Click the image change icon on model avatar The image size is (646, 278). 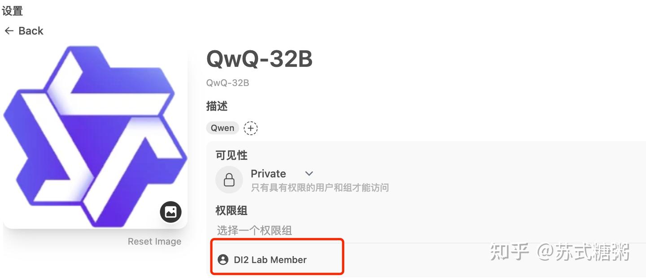(170, 212)
